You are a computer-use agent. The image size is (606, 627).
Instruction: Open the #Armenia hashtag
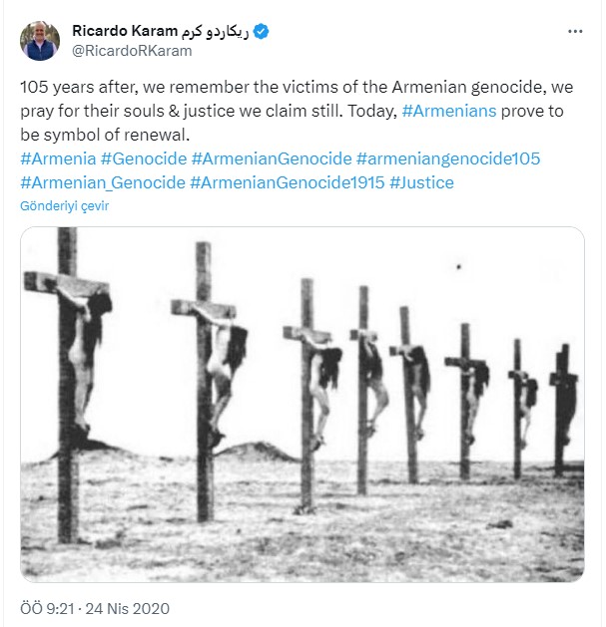[58, 158]
